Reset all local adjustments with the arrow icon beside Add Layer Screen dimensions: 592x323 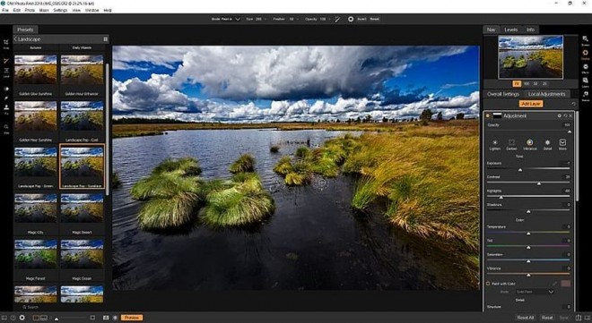(x=573, y=104)
